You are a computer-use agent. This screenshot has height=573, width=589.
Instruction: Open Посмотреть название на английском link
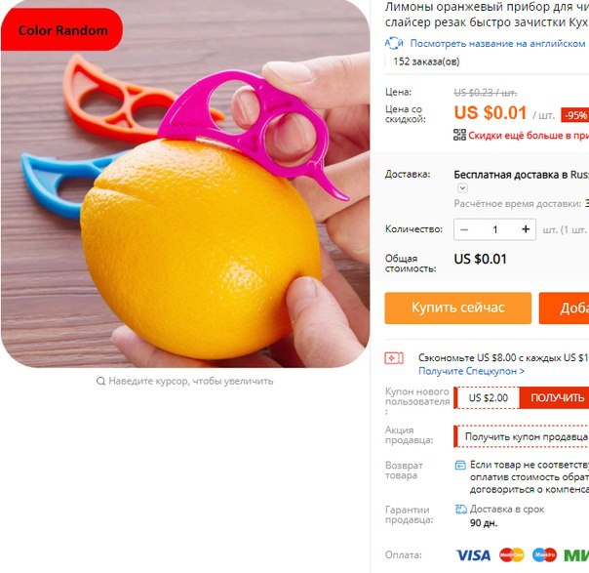click(x=497, y=44)
